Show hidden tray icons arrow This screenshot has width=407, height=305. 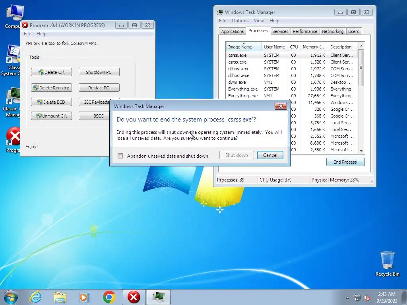coord(347,298)
